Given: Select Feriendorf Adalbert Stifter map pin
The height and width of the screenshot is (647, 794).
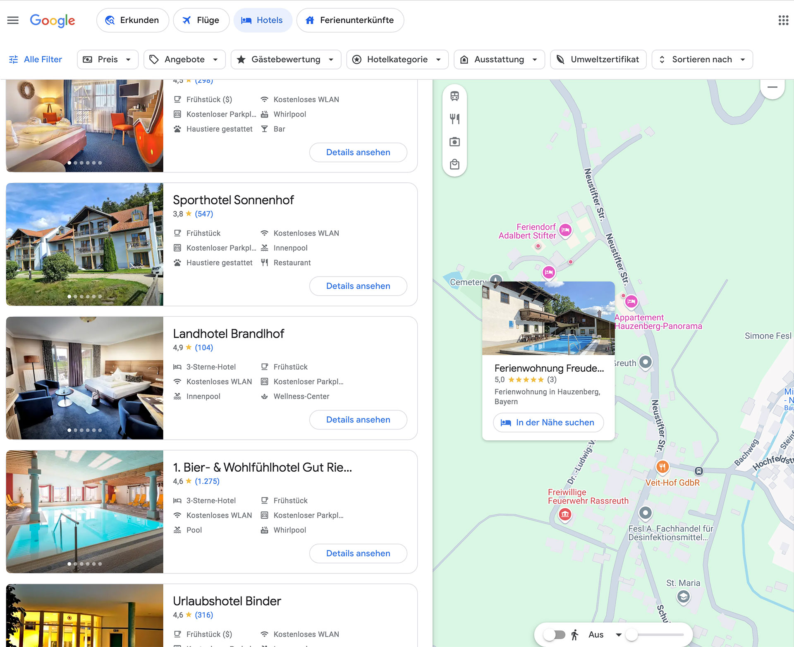Looking at the screenshot, I should click(x=565, y=230).
